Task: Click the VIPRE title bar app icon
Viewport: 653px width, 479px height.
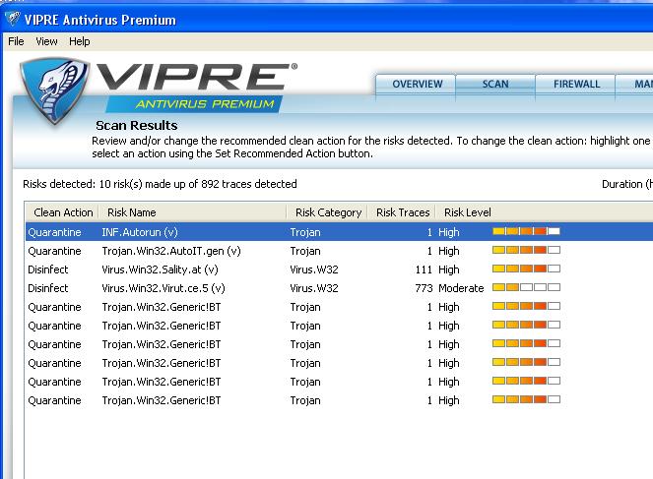Action: [x=13, y=19]
